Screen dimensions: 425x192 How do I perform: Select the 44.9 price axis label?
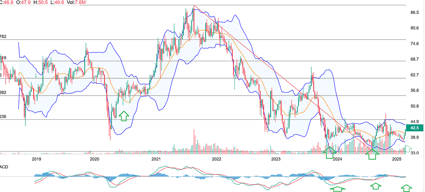[415, 121]
